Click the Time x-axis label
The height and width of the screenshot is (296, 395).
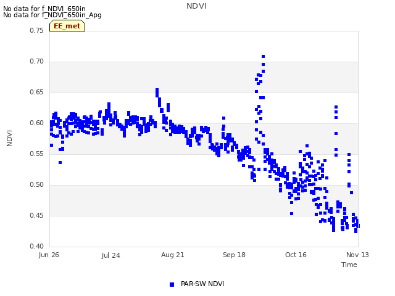349,265
